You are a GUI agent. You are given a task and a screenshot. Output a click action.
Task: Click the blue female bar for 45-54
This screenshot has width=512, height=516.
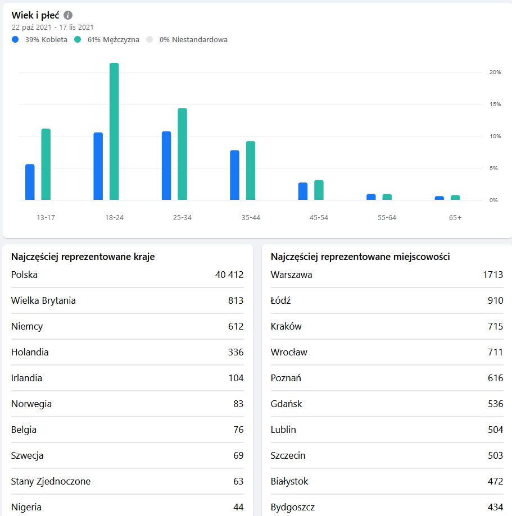(303, 191)
